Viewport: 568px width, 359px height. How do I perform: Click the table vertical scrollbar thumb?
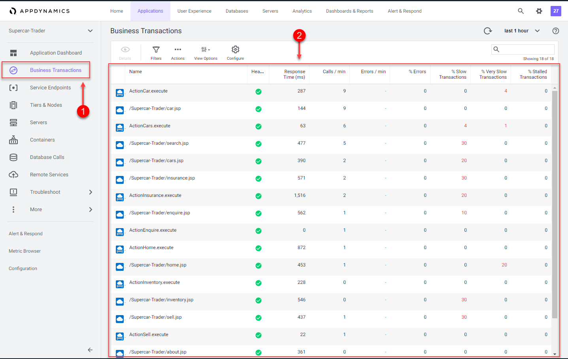(x=555, y=204)
